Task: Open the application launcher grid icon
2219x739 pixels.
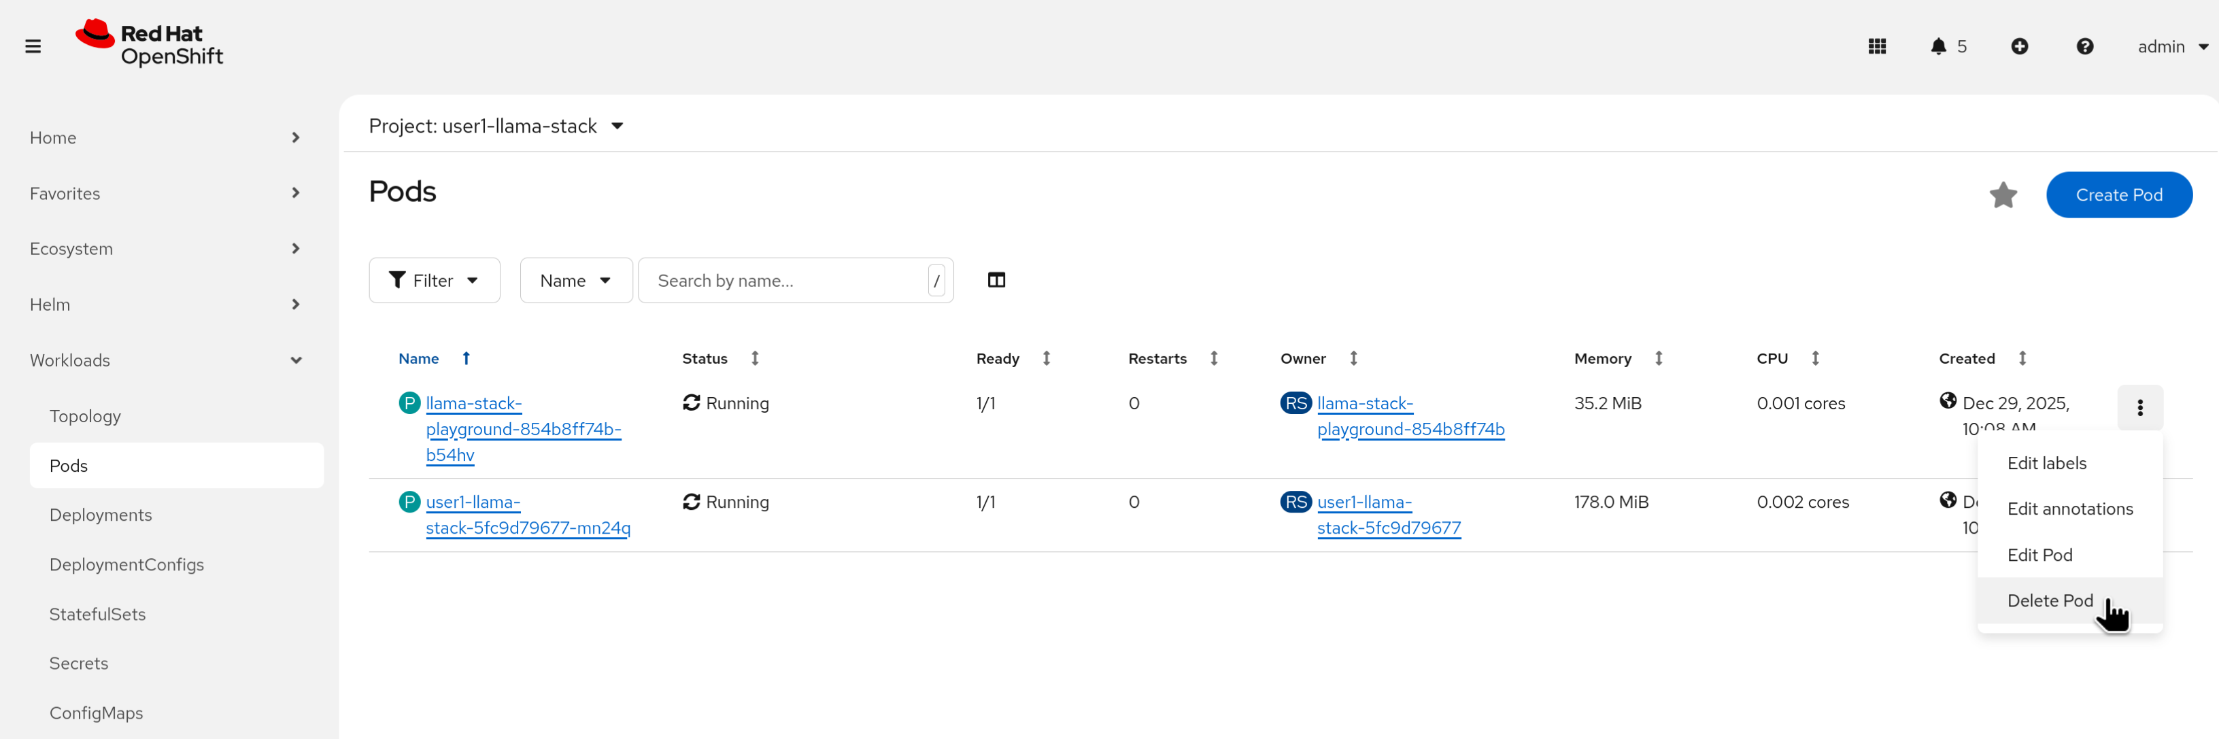Action: click(1877, 46)
